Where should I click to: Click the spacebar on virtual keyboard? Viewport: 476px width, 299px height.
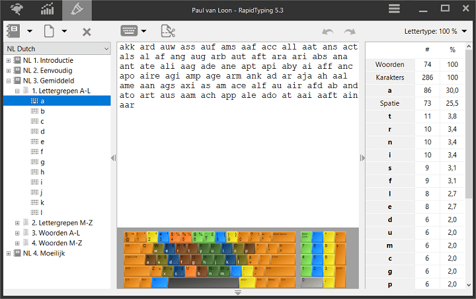tap(204, 282)
